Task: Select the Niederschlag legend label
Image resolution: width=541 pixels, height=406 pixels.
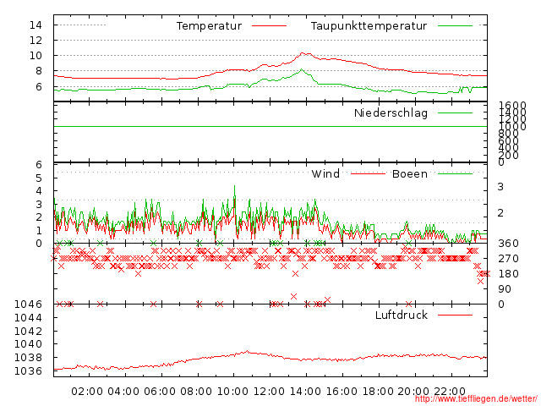Action: coord(391,112)
